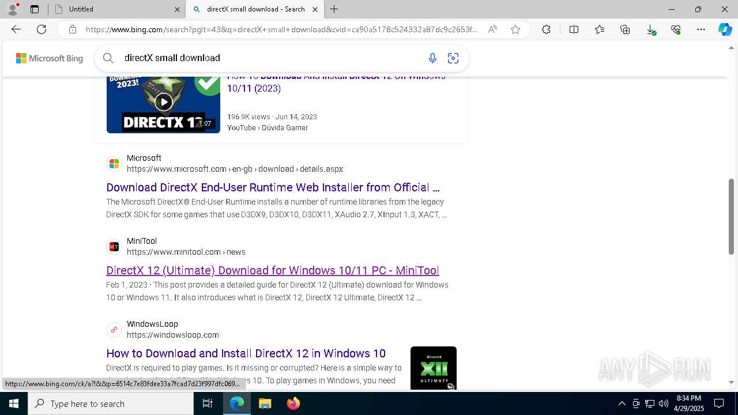Show hidden system tray icons

tap(622, 403)
